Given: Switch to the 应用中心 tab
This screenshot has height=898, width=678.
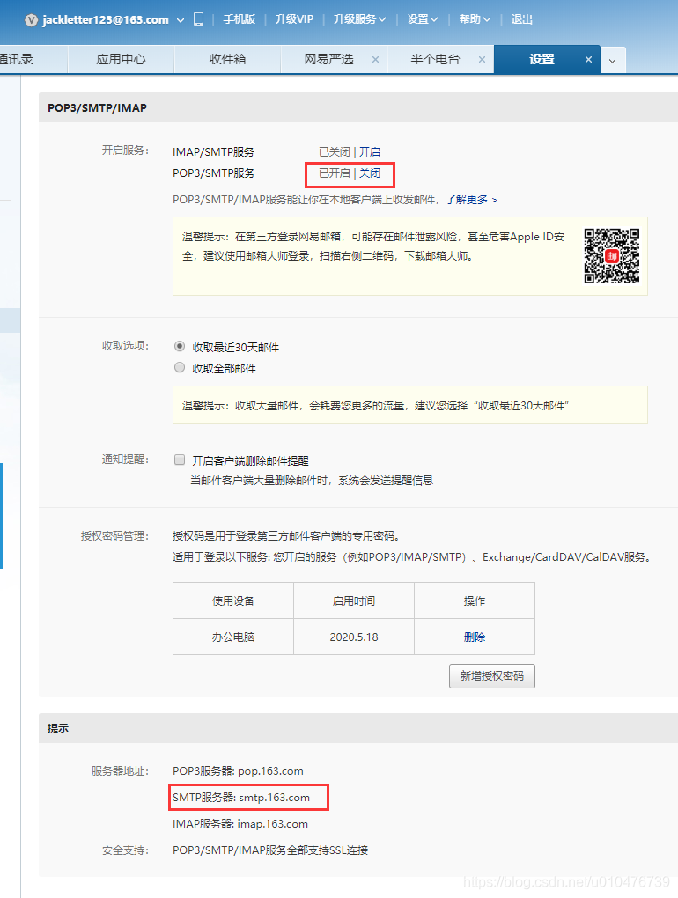Looking at the screenshot, I should point(121,59).
